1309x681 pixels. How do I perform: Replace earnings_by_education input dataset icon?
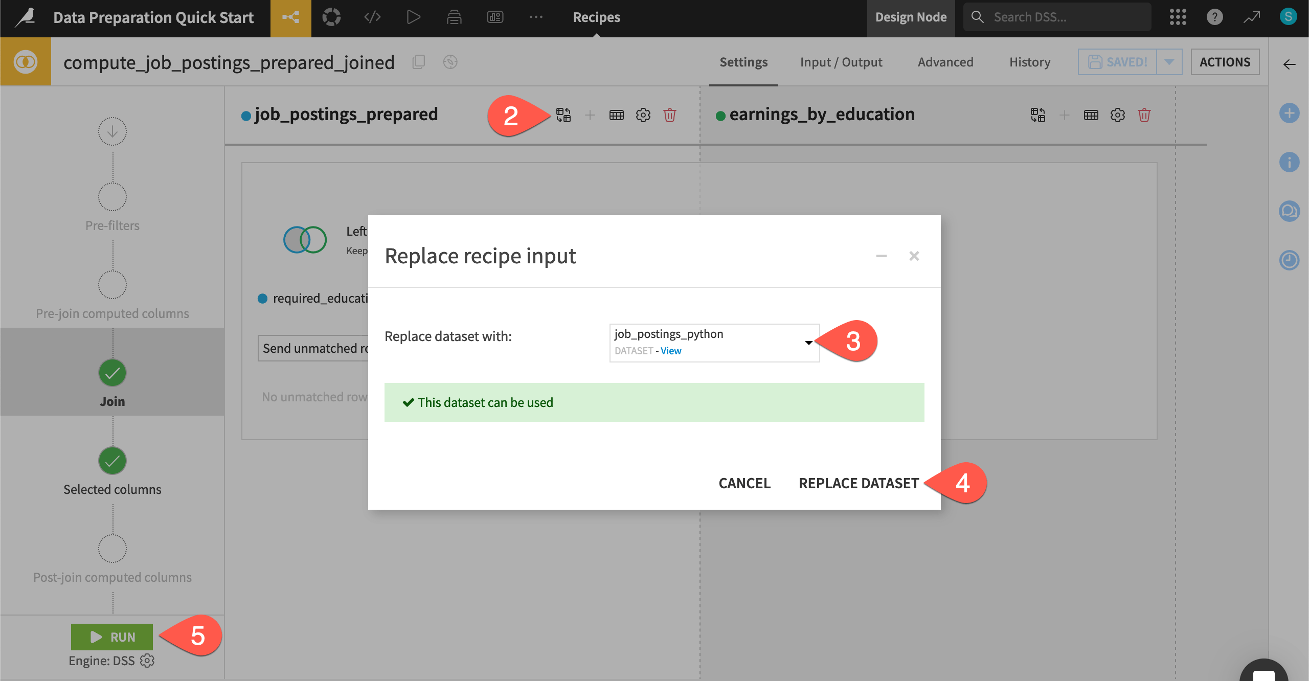pos(1038,115)
